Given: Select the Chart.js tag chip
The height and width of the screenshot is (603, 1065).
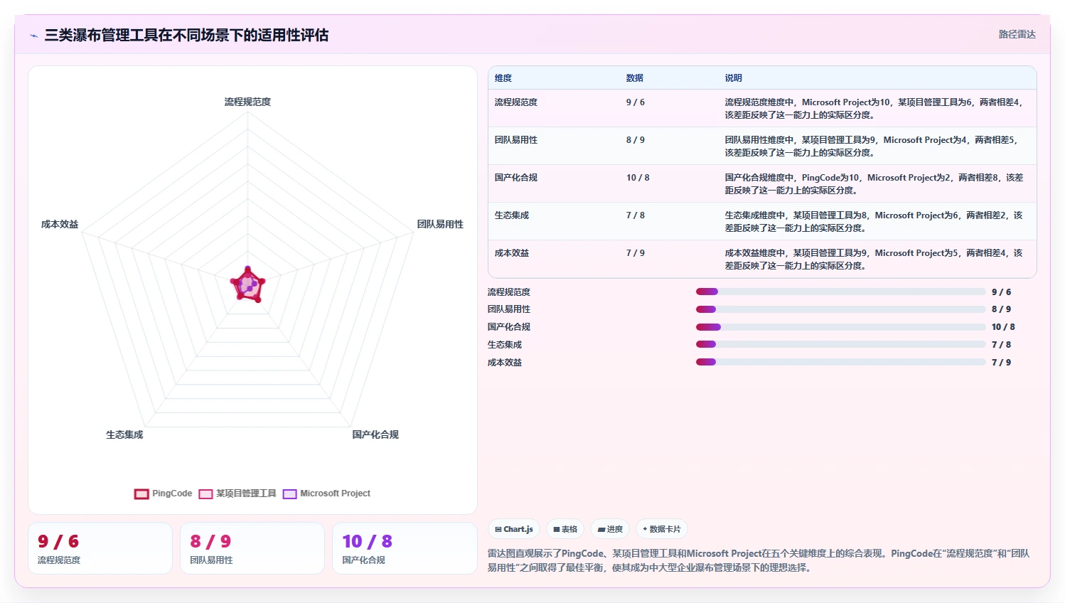Looking at the screenshot, I should 514,529.
